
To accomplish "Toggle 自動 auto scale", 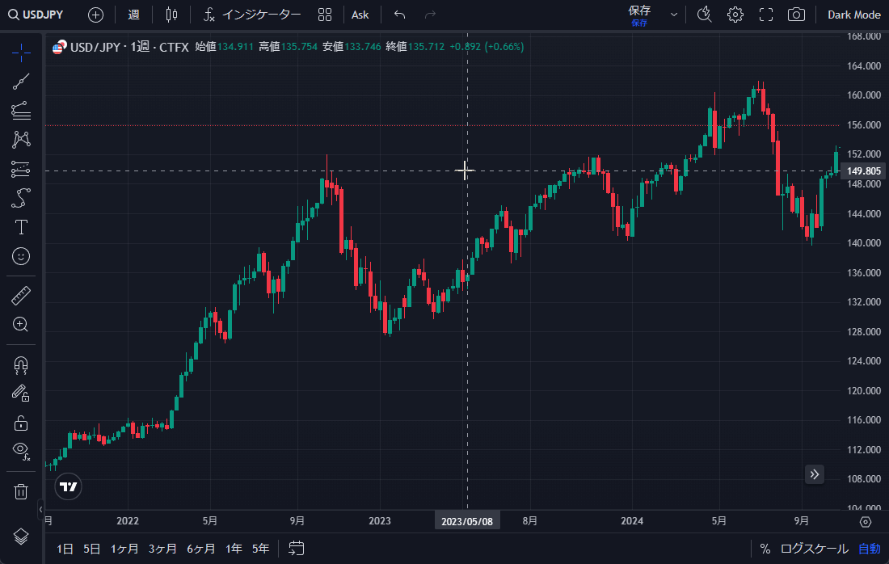I will pos(869,549).
